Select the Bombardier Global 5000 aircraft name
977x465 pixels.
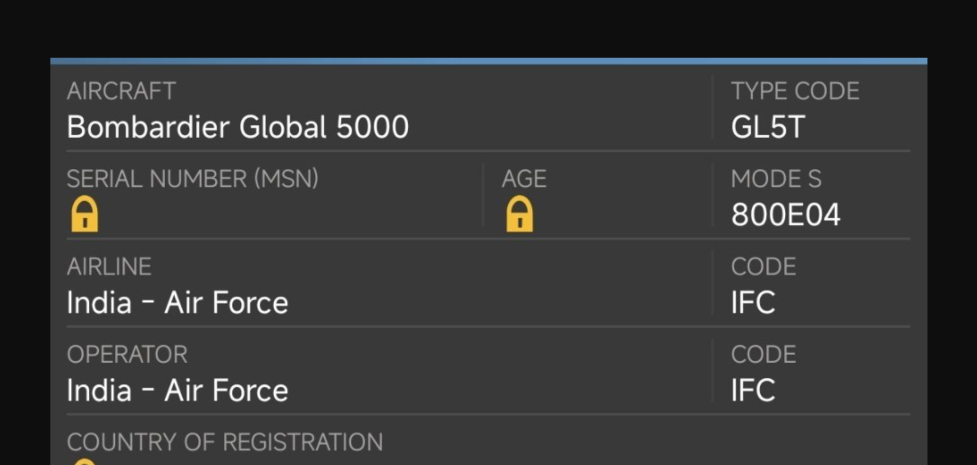click(x=238, y=127)
